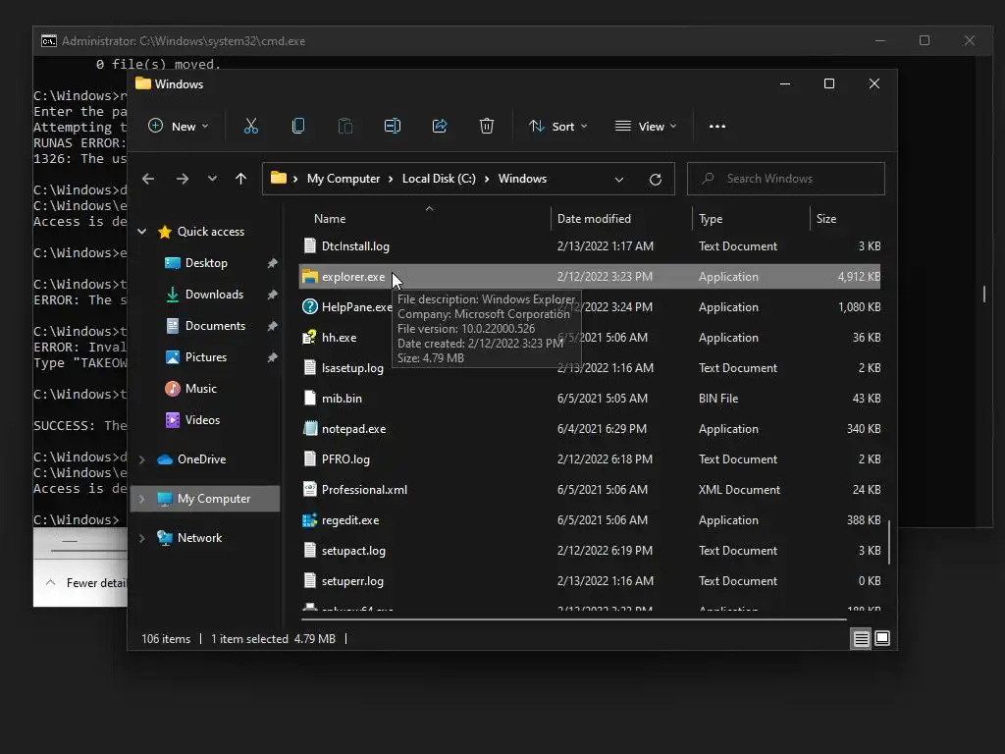1005x754 pixels.
Task: Select the DtcInstall.log file row
Action: point(590,246)
